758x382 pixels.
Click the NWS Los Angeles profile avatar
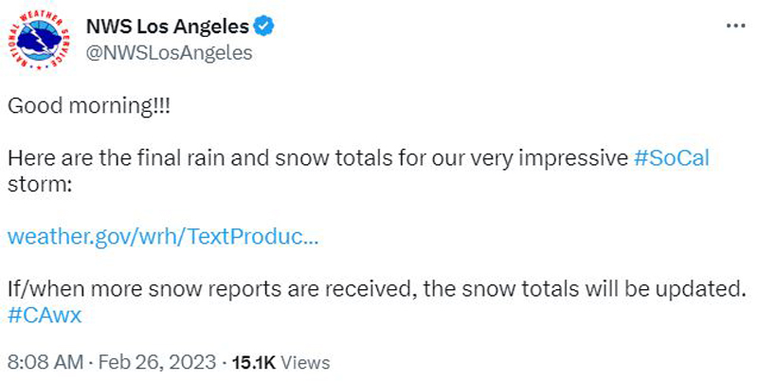39,40
